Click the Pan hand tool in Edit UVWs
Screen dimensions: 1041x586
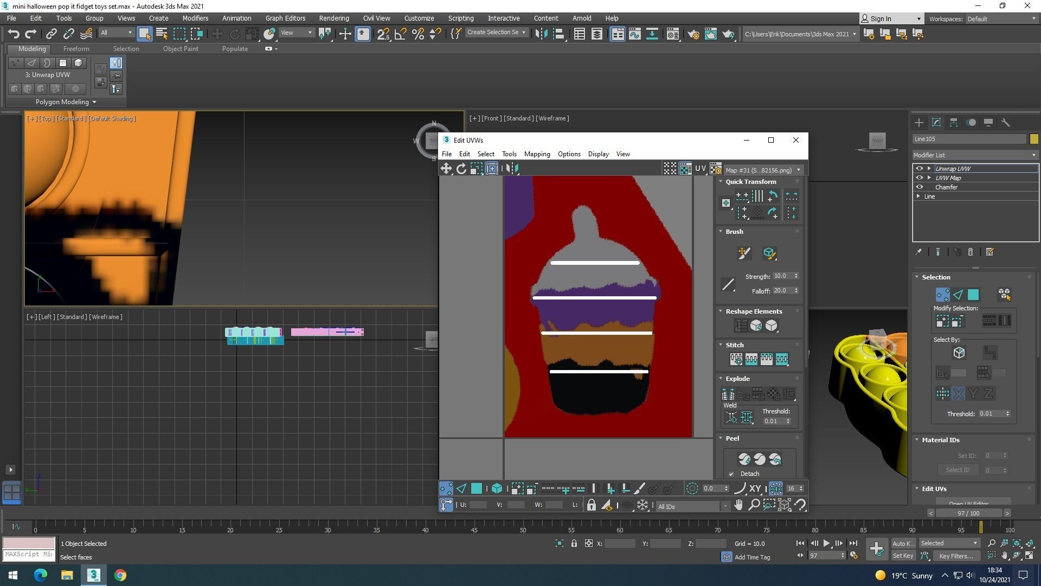pos(738,505)
